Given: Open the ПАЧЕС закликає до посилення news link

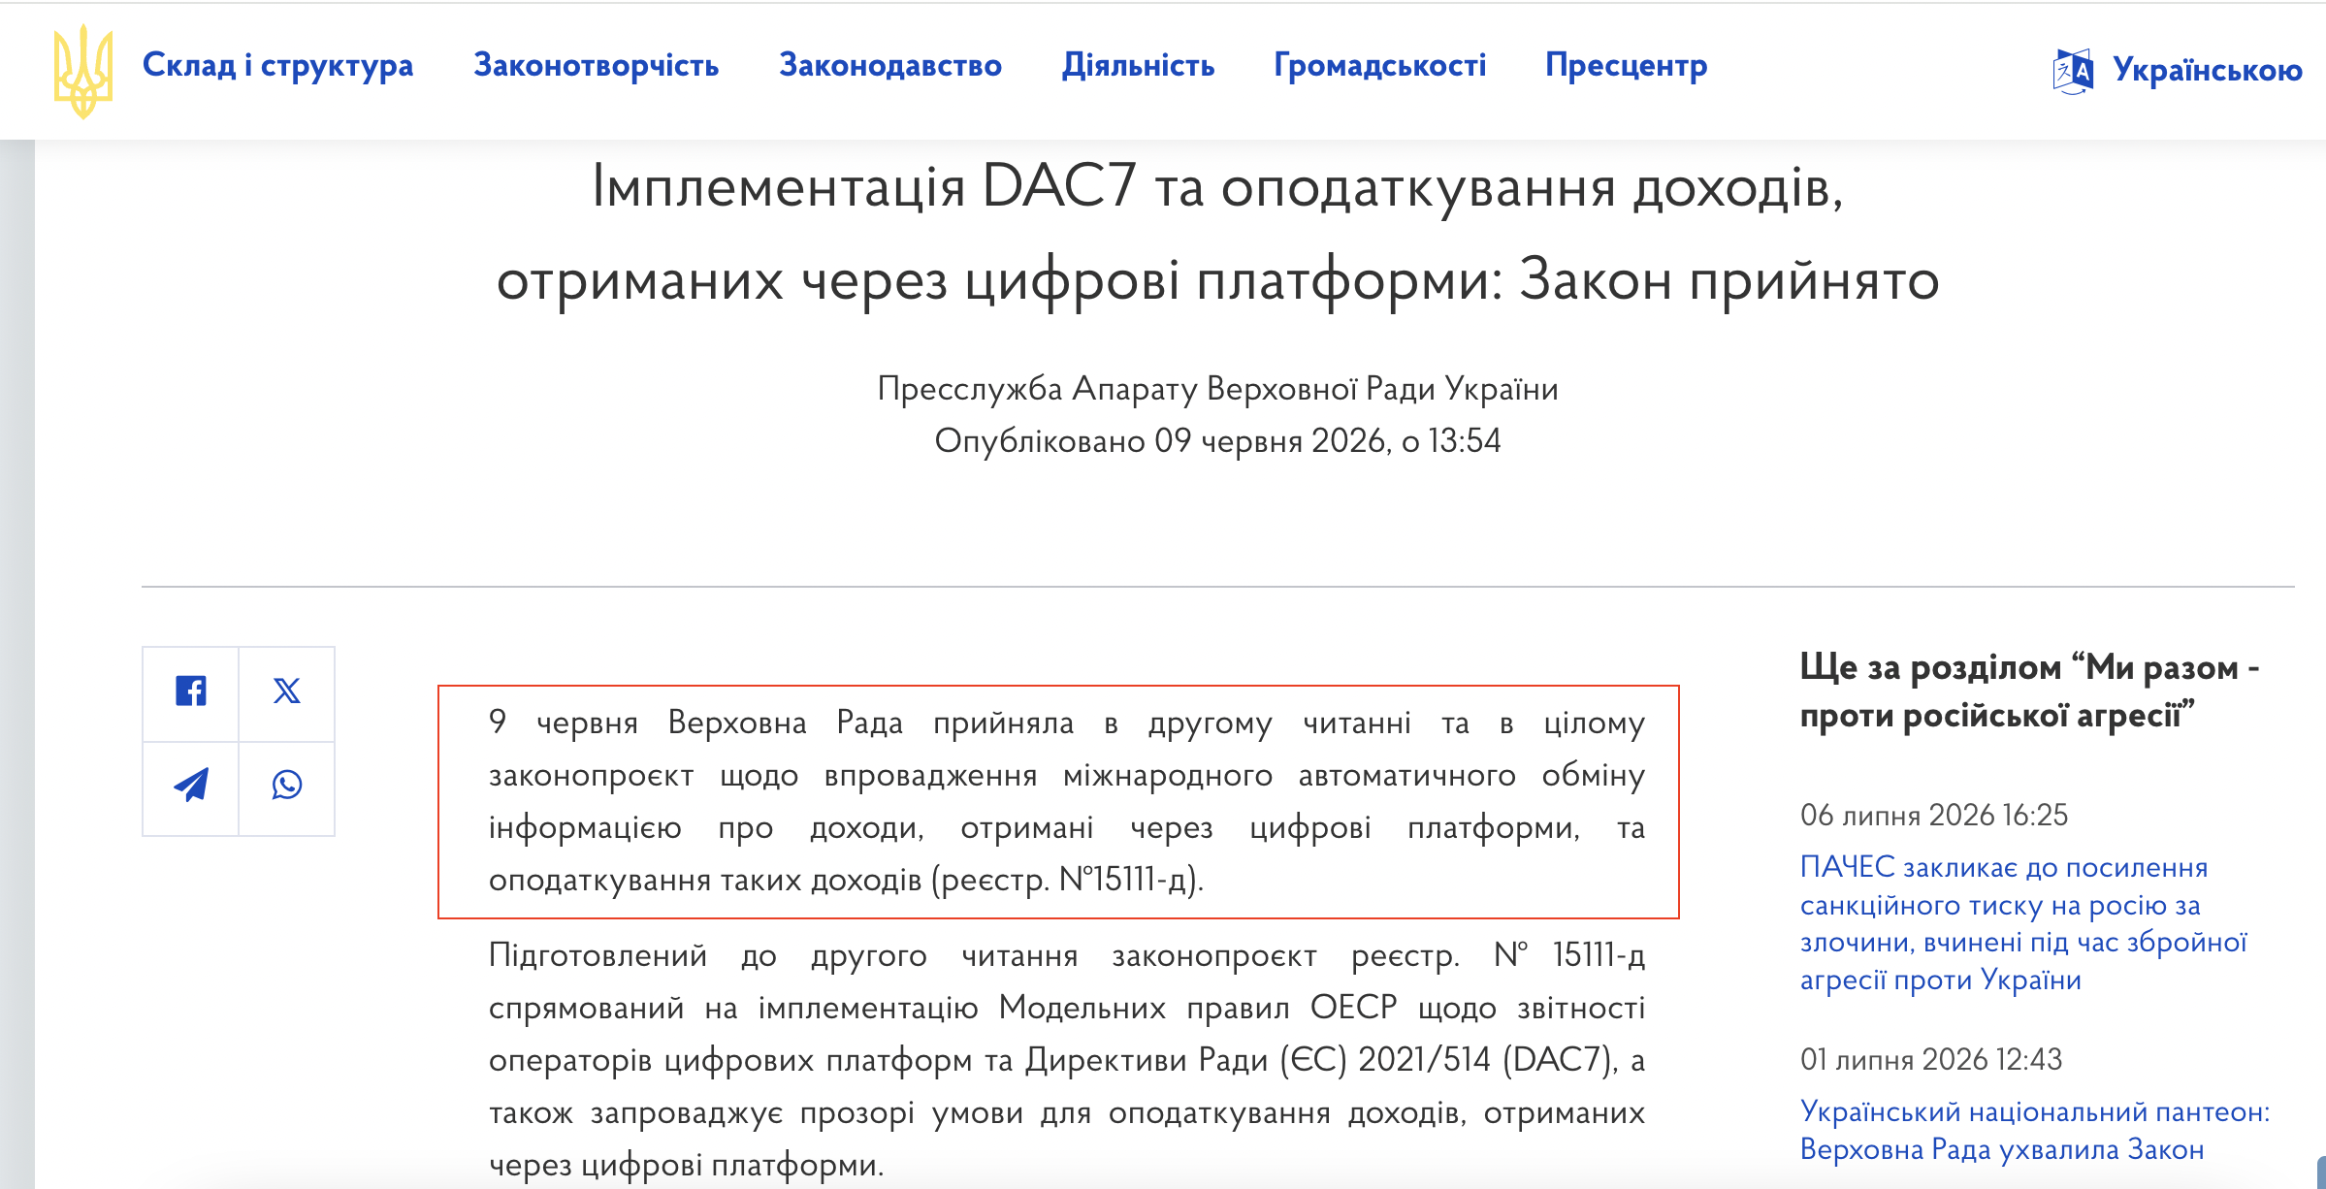Looking at the screenshot, I should pos(2023,923).
